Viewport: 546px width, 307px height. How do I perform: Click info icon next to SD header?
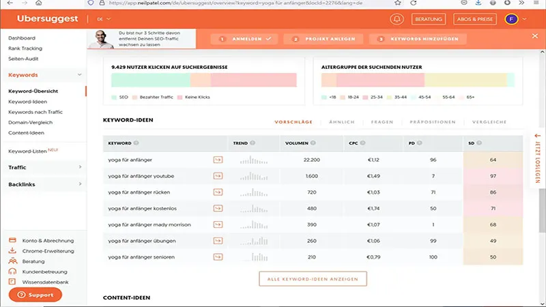click(x=479, y=143)
